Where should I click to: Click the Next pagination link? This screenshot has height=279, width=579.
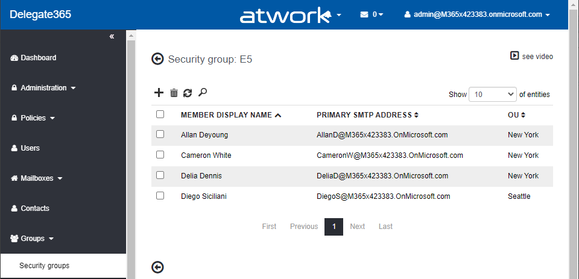click(x=358, y=227)
